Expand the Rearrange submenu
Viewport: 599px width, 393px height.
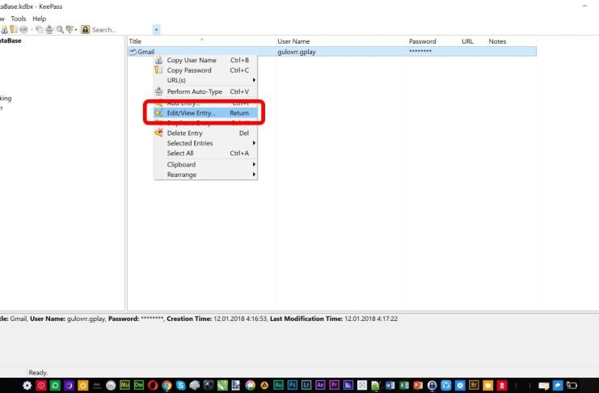click(x=205, y=175)
